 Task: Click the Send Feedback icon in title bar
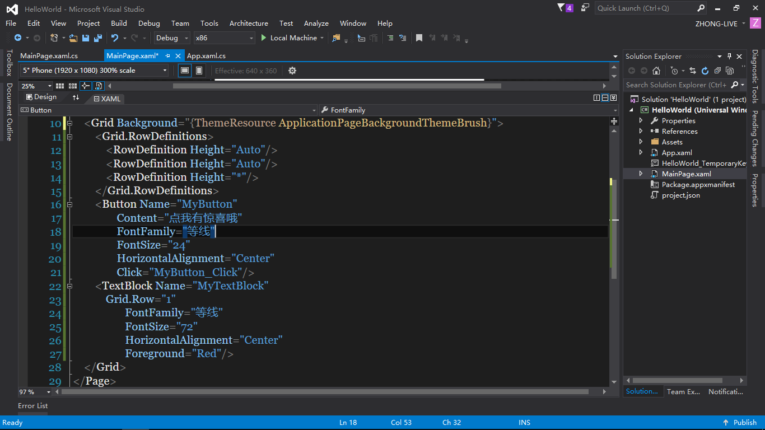(x=585, y=8)
